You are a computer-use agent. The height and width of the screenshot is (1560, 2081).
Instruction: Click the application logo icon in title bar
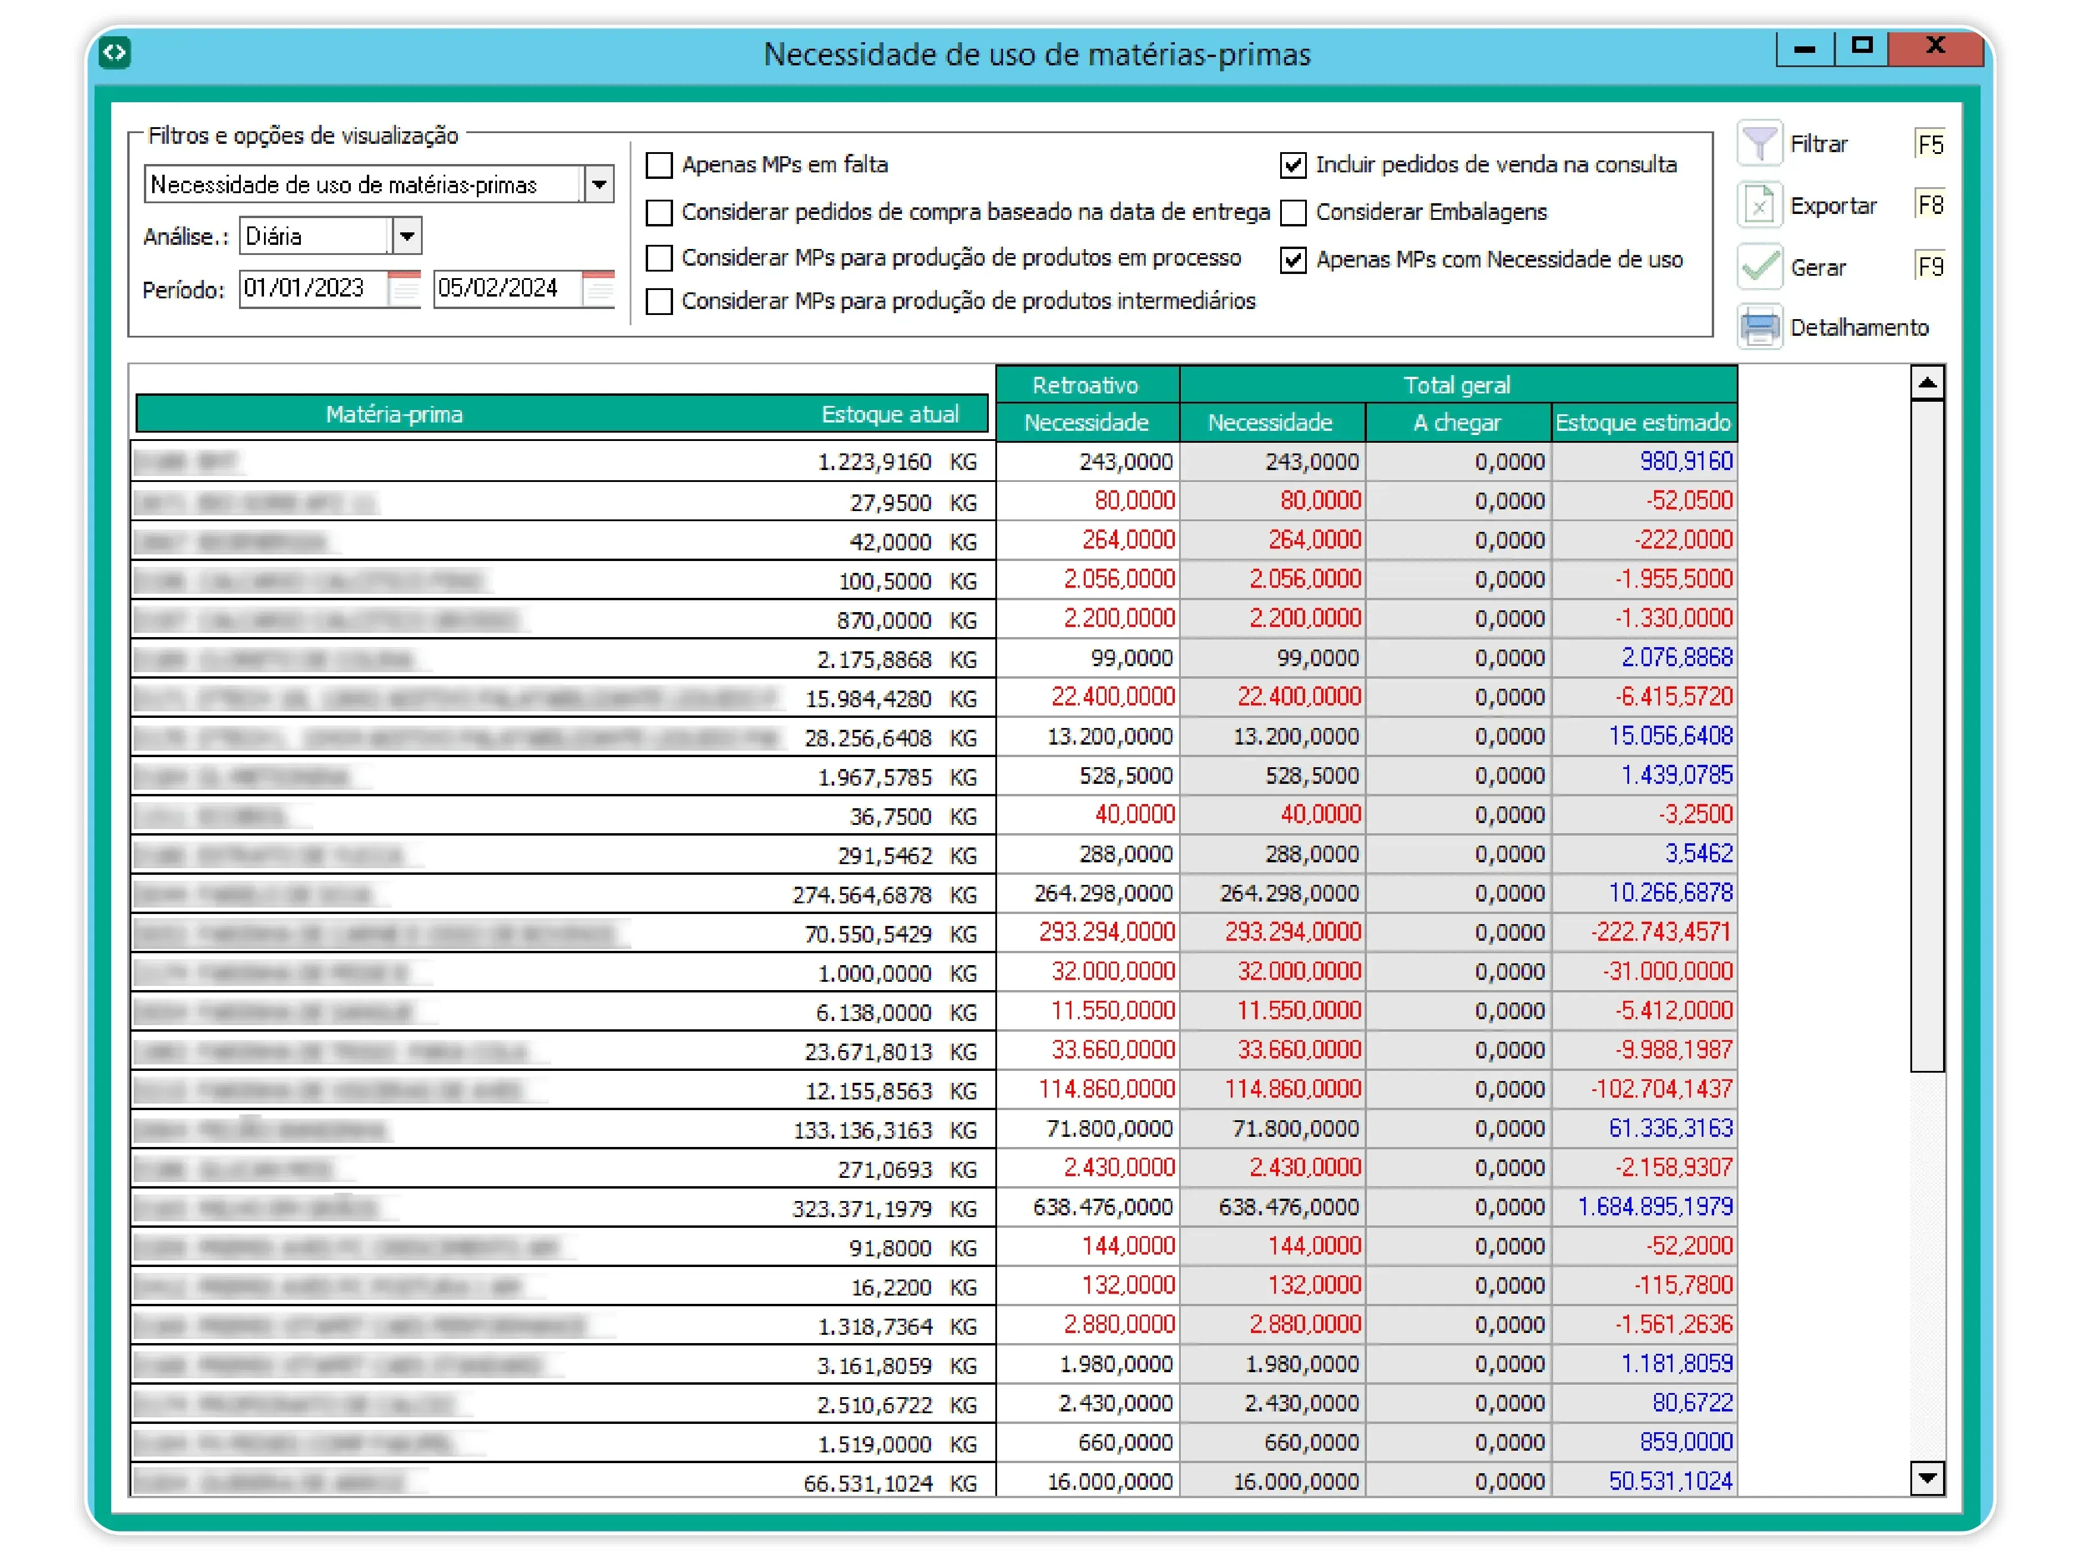115,53
